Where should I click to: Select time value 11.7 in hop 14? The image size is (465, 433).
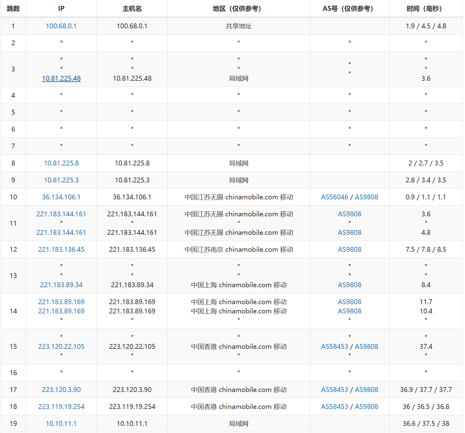426,302
